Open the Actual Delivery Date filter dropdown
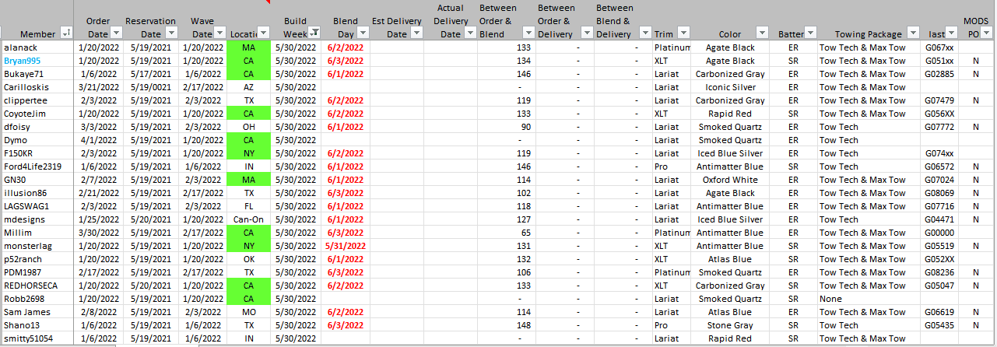 point(470,33)
